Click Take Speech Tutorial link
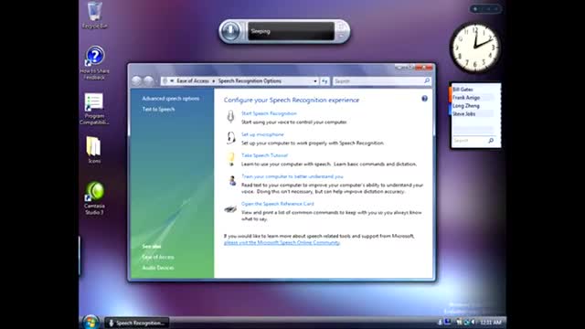Image resolution: width=585 pixels, height=329 pixels. pos(264,155)
